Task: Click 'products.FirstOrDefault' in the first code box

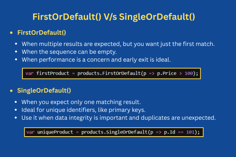Action: [x=109, y=73]
